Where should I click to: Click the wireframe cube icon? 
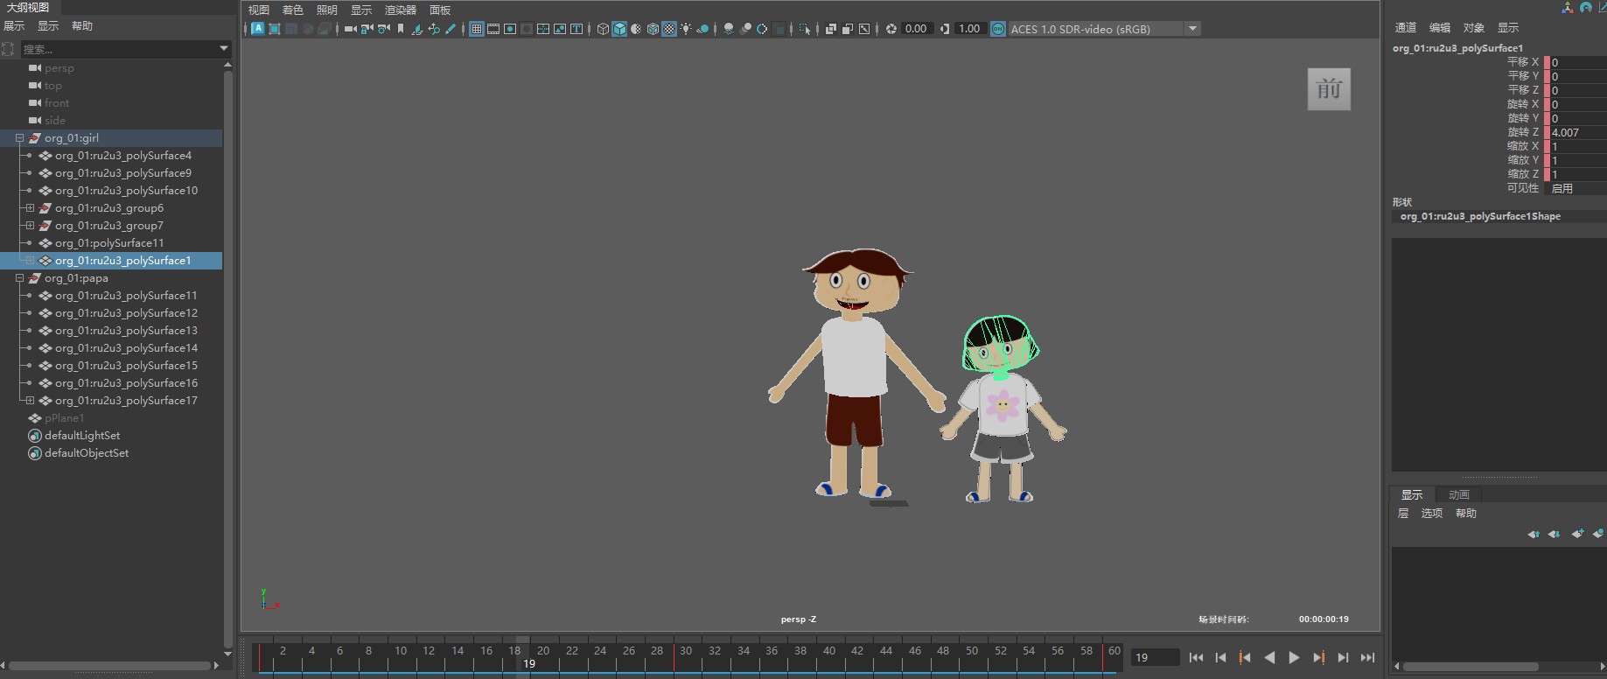pos(603,29)
